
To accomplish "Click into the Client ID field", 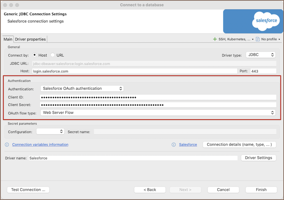I will (x=158, y=97).
